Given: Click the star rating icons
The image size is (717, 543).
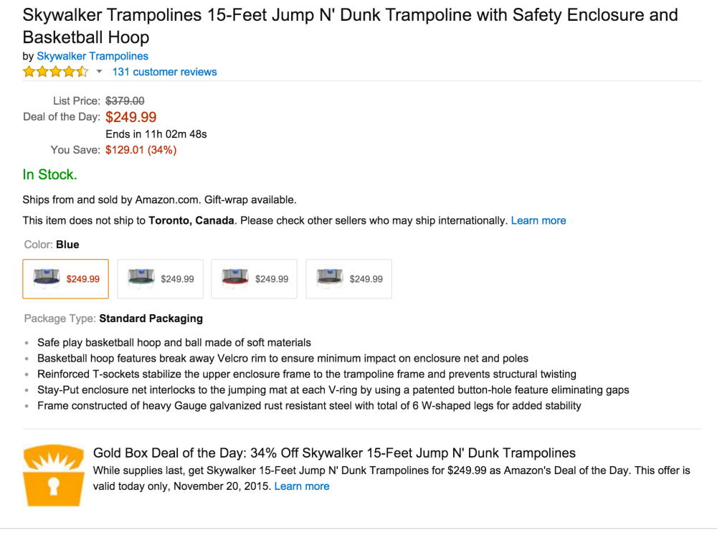Looking at the screenshot, I should (55, 72).
